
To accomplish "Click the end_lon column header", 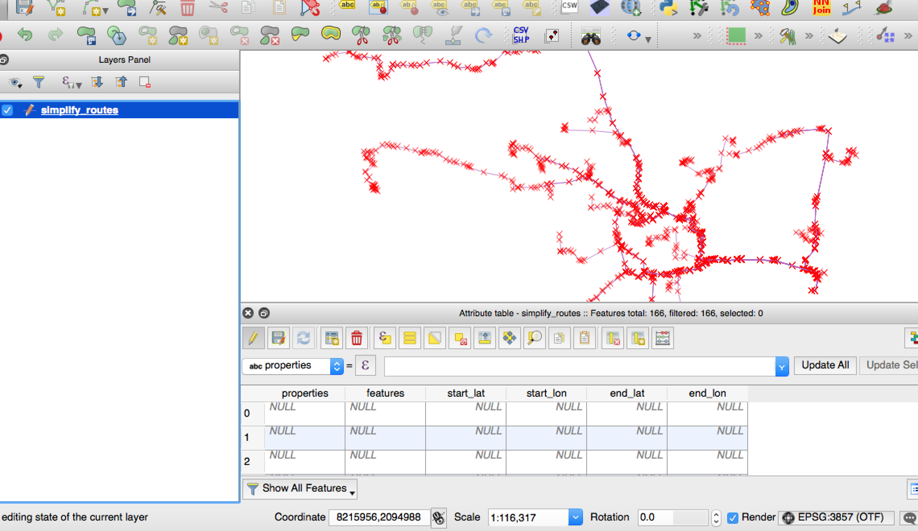I will (x=707, y=393).
